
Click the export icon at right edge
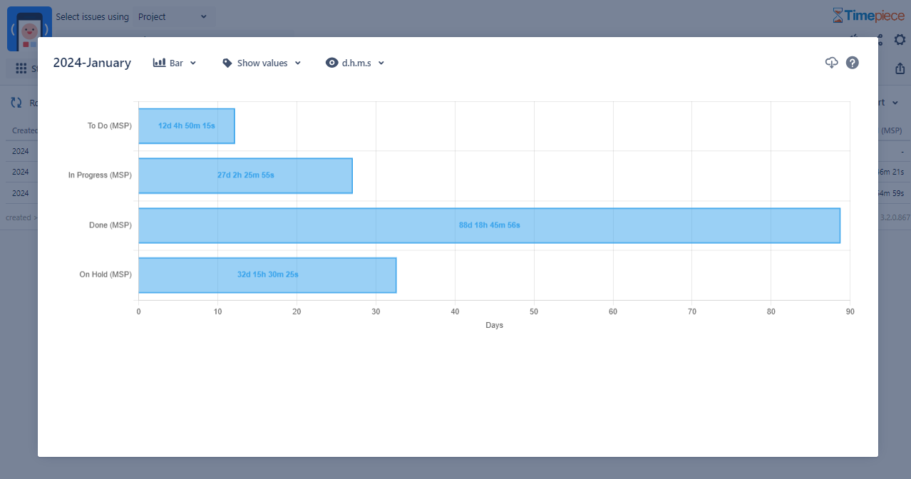click(x=900, y=68)
